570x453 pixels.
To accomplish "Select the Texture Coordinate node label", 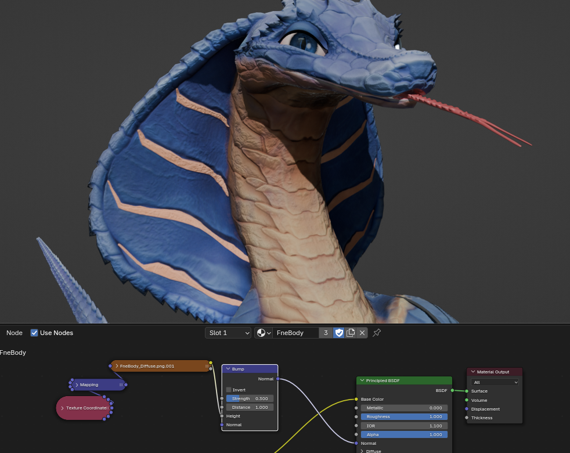I will point(86,408).
